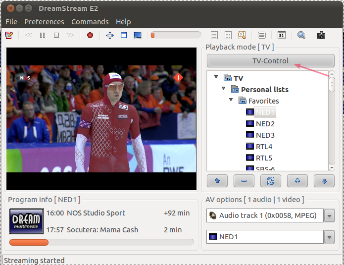
Task: Click the TV-Control button
Action: click(271, 61)
